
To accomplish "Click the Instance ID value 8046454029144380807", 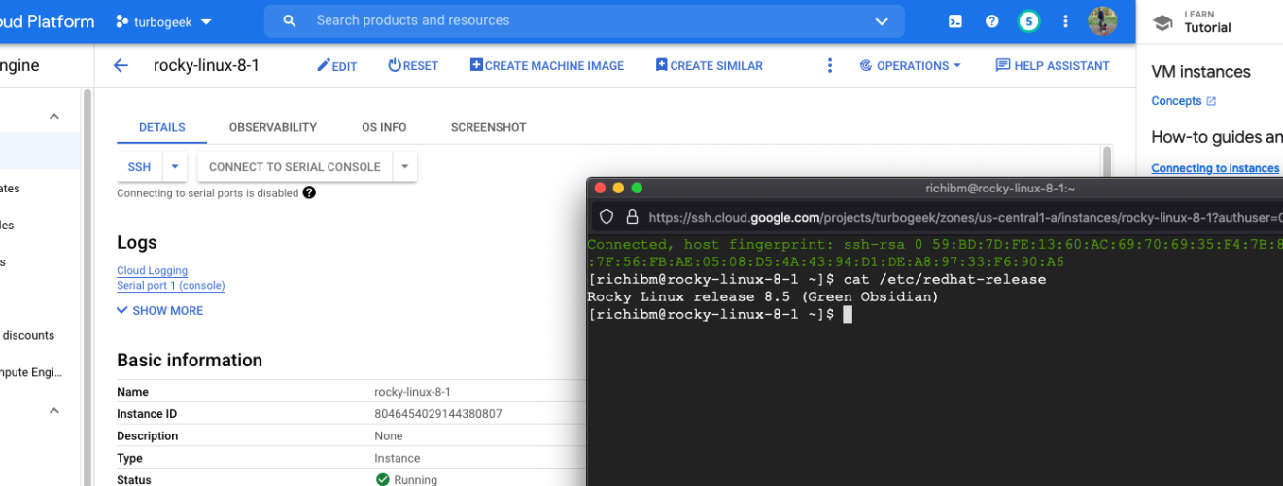I will click(x=438, y=414).
